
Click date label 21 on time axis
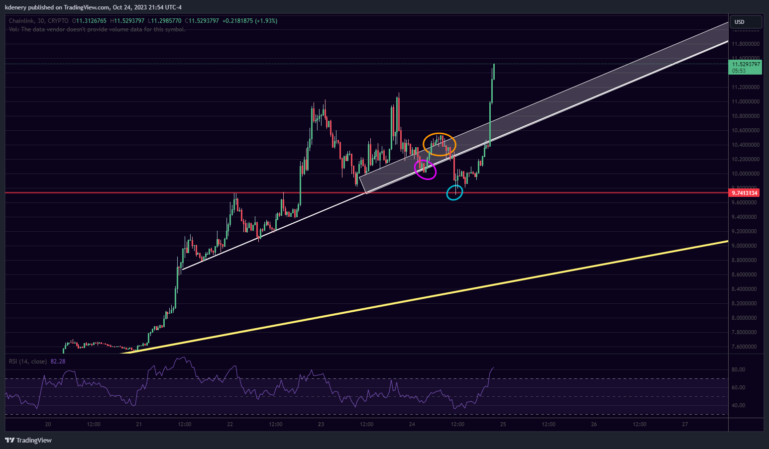(139, 424)
